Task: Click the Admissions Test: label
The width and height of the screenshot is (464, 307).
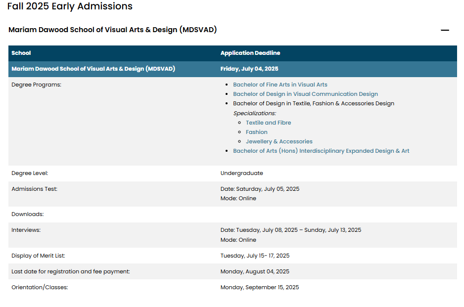Action: tap(34, 189)
